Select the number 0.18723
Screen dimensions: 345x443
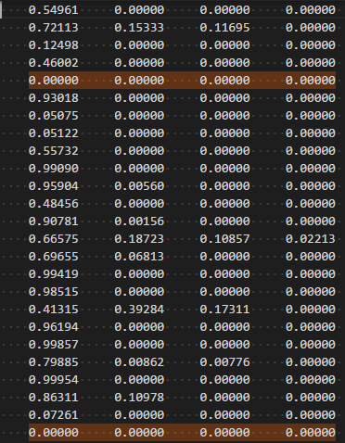pos(139,239)
